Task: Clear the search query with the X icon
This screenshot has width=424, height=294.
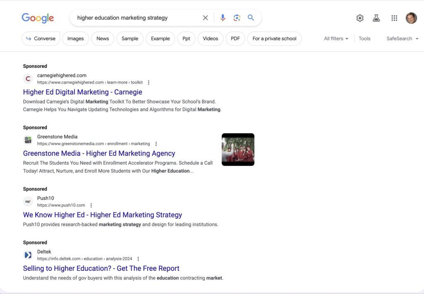Action: 205,18
